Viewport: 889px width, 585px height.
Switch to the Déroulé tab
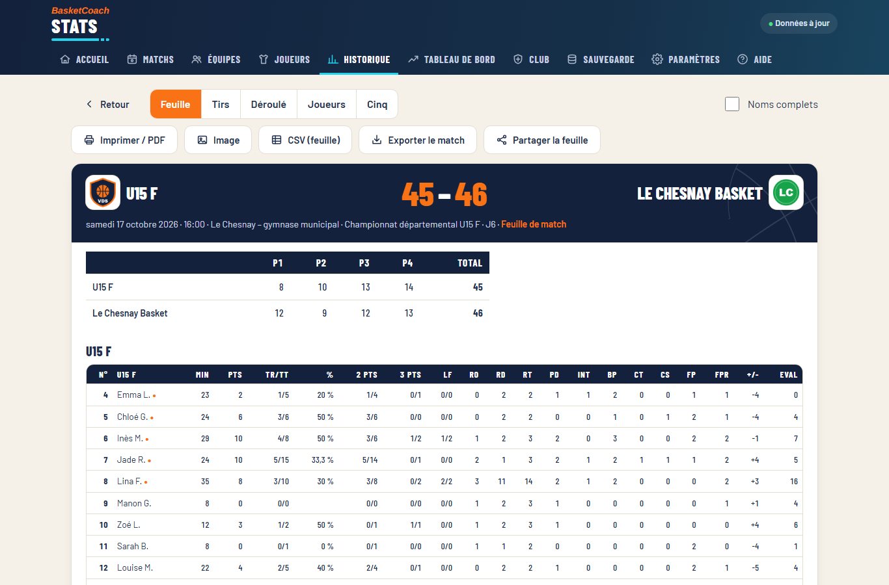click(x=269, y=104)
